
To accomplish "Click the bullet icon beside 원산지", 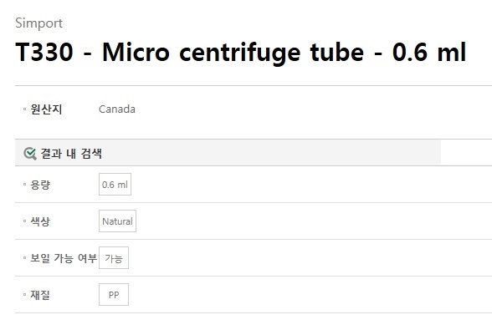I will pyautogui.click(x=24, y=109).
